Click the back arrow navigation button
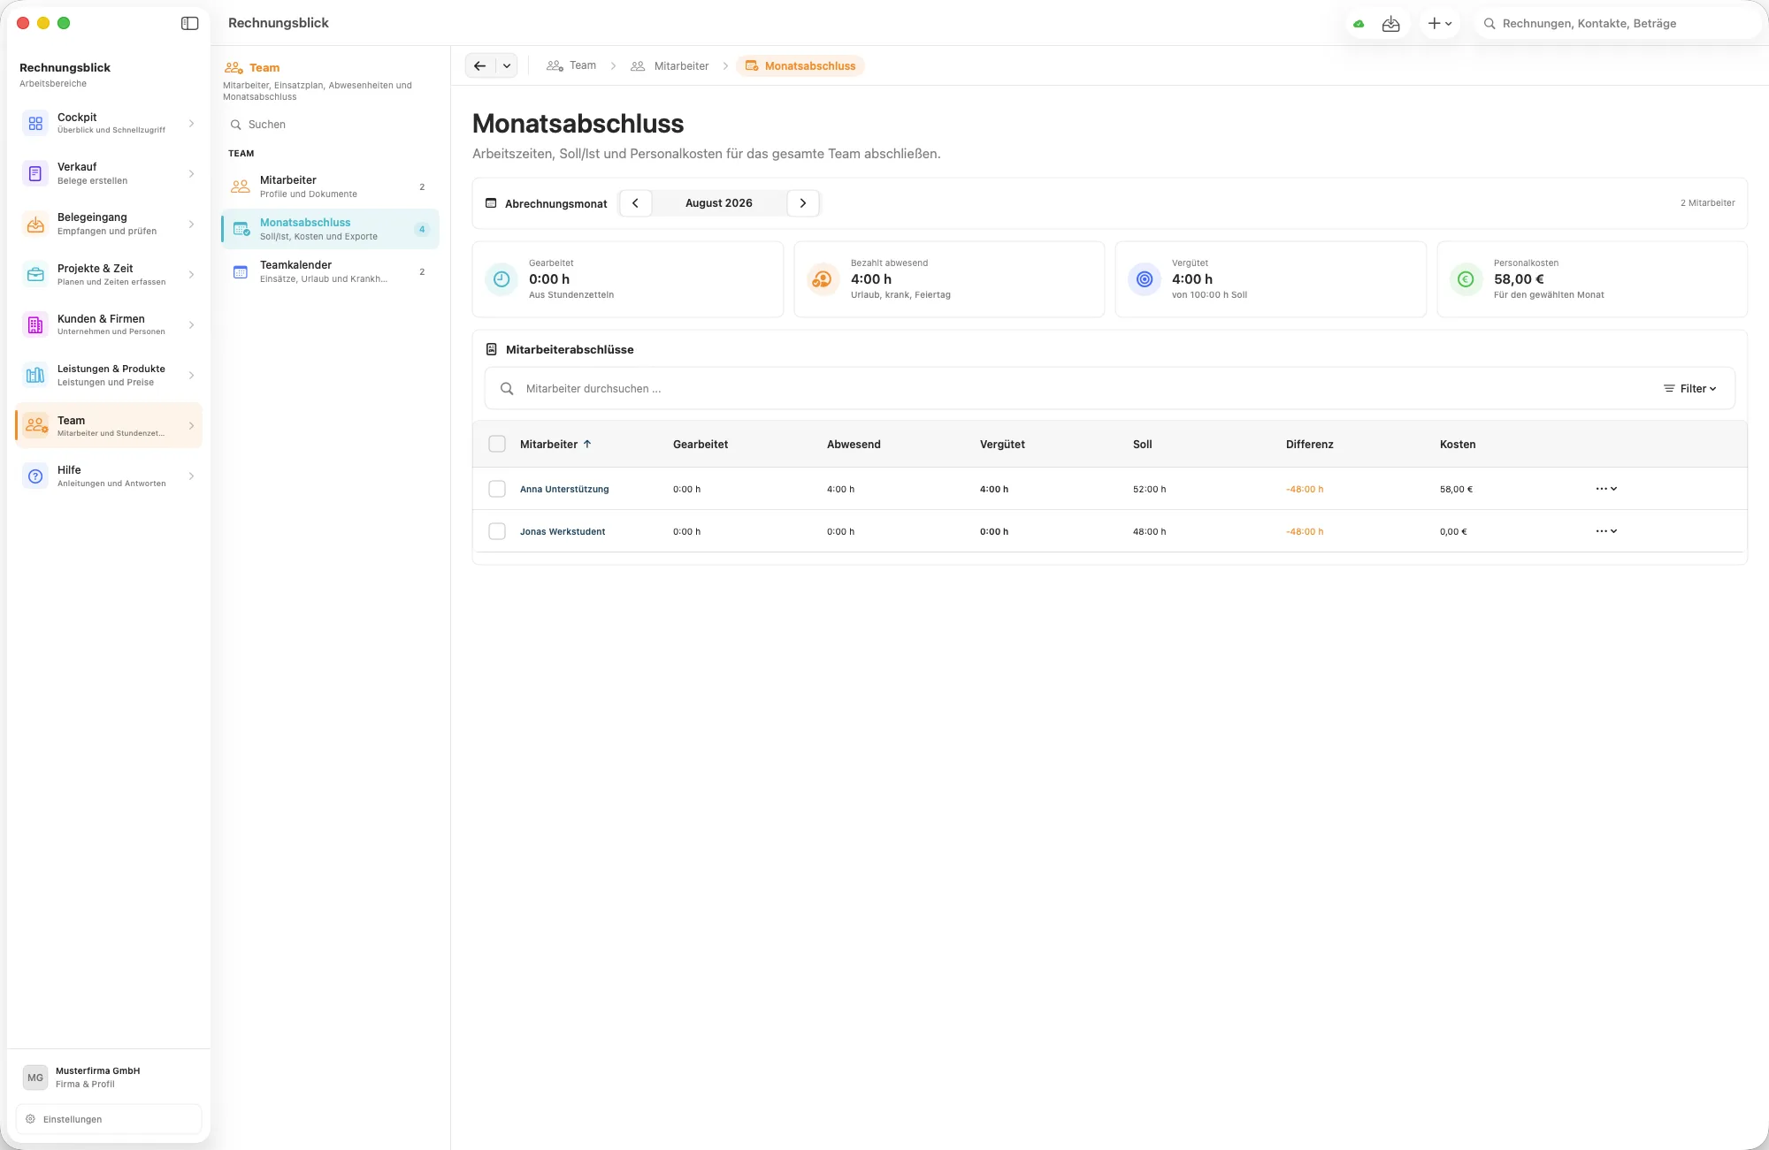This screenshot has height=1150, width=1769. (x=479, y=65)
